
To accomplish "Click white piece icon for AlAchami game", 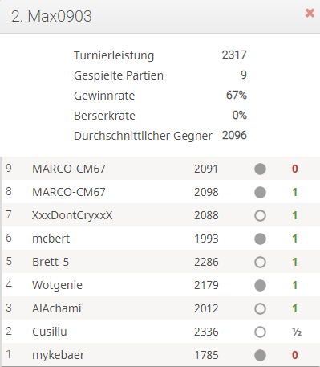I will point(260,308).
